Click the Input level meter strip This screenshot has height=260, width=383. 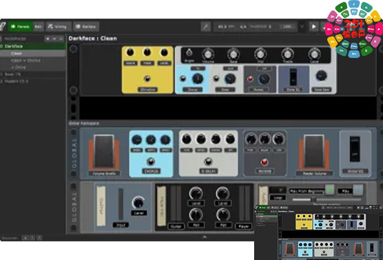(x=121, y=204)
